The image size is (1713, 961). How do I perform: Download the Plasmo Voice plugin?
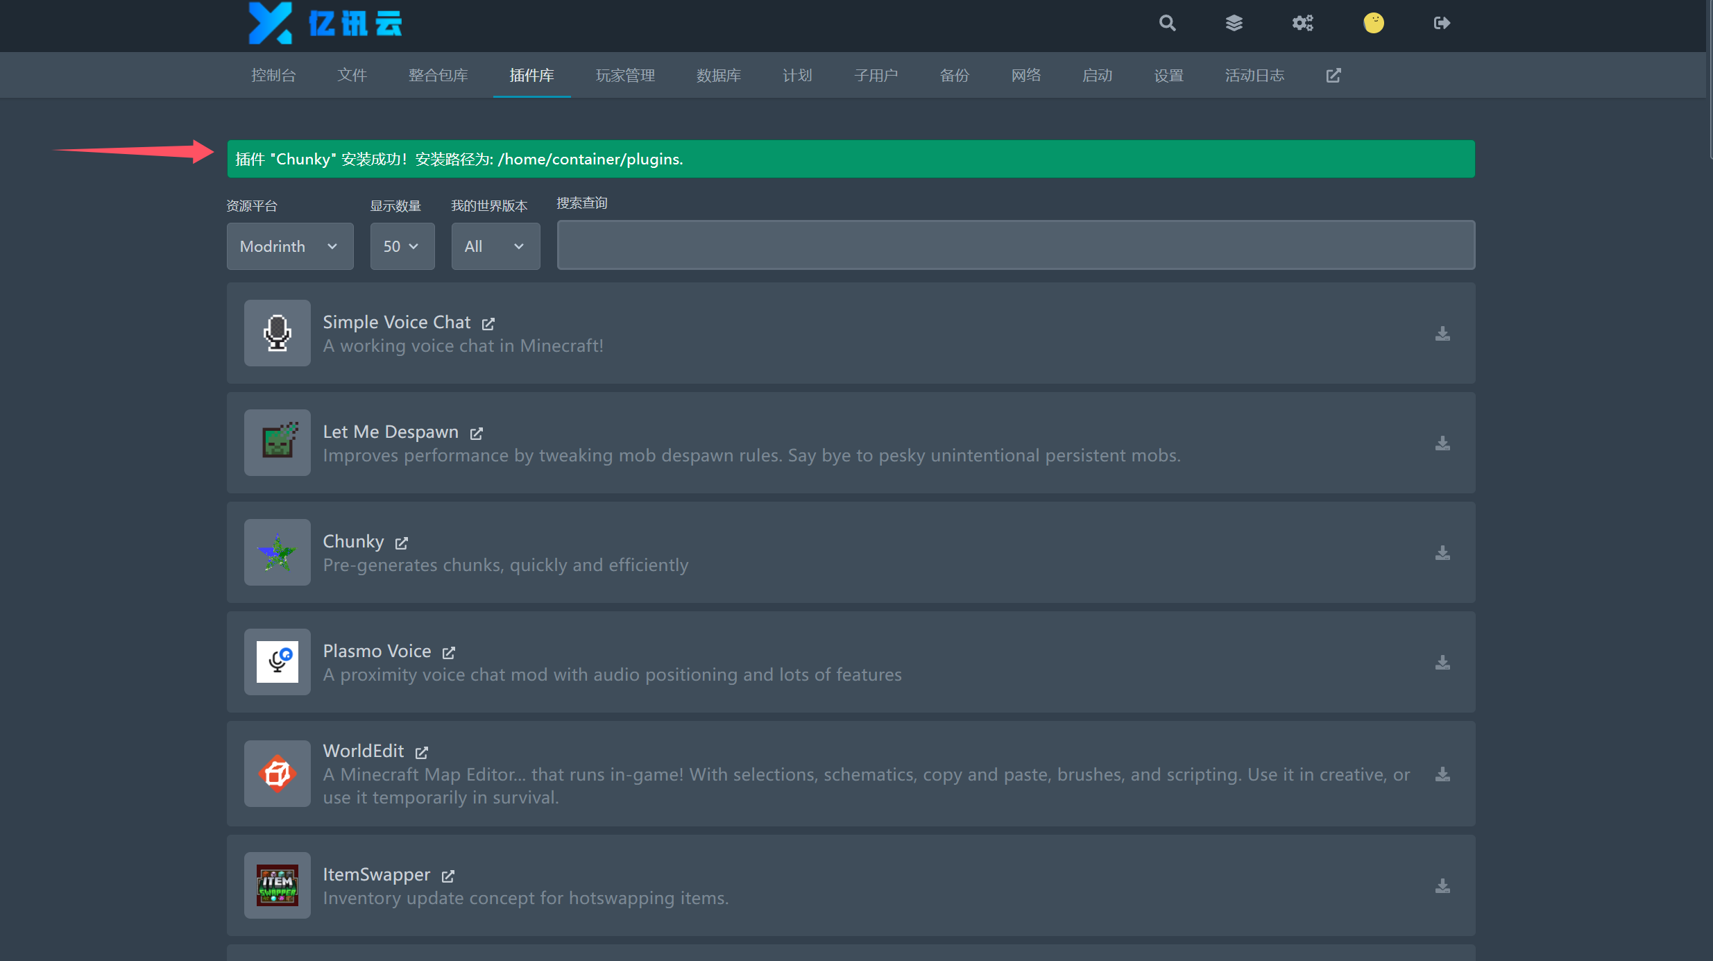1442,663
